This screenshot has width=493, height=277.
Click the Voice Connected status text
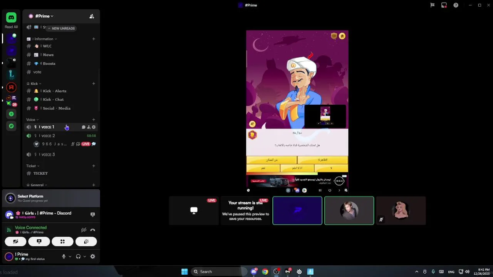pyautogui.click(x=30, y=228)
